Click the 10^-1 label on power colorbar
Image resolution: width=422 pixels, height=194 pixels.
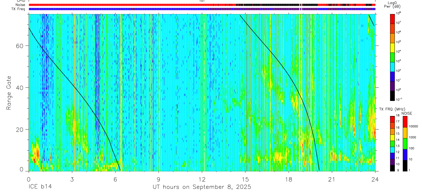click(x=399, y=100)
